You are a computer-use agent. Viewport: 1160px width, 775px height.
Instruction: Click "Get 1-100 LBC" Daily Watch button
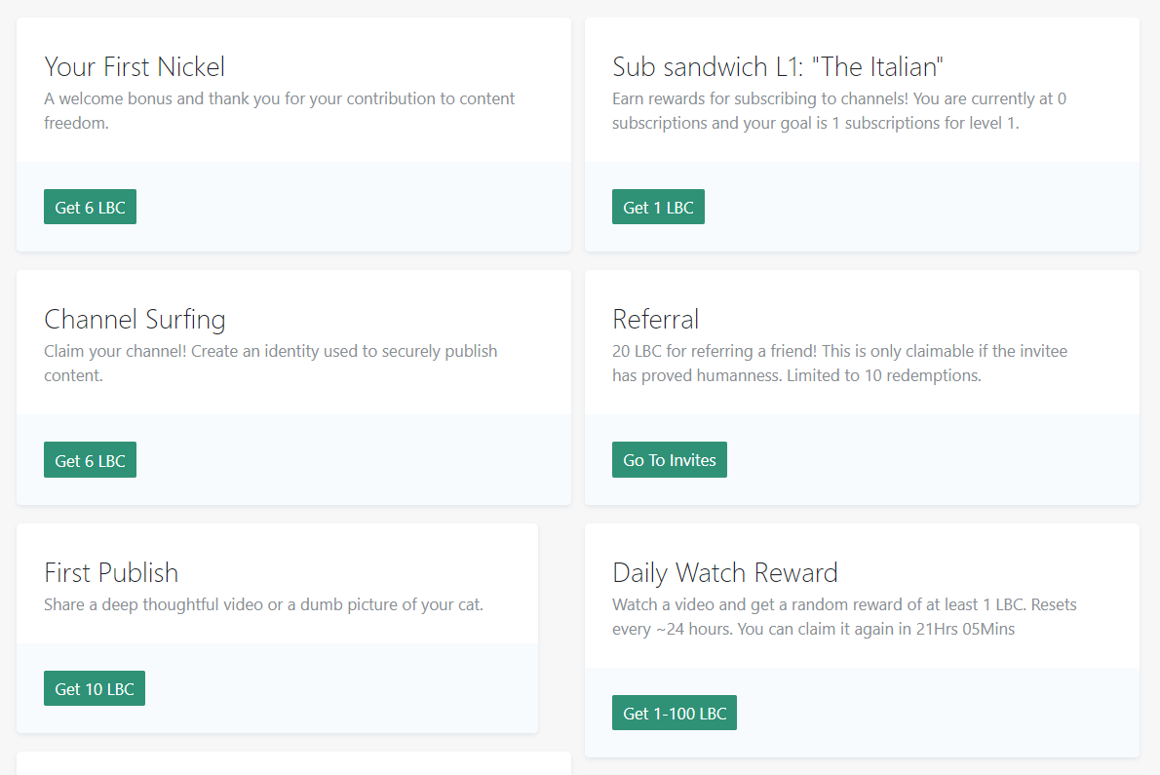[674, 712]
